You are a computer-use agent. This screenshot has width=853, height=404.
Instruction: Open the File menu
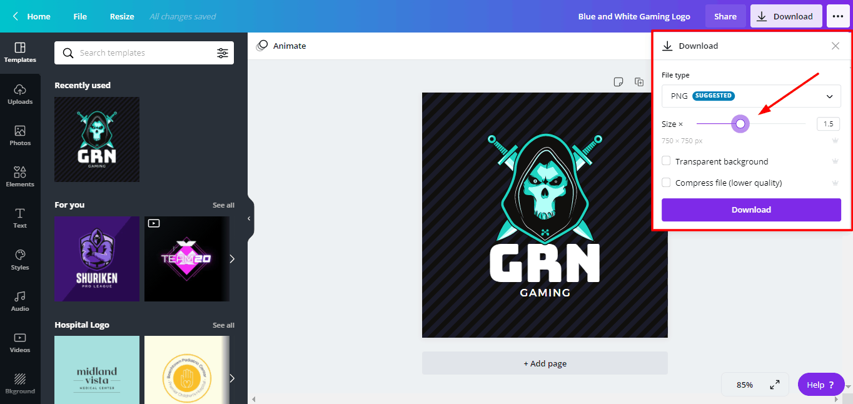(80, 16)
